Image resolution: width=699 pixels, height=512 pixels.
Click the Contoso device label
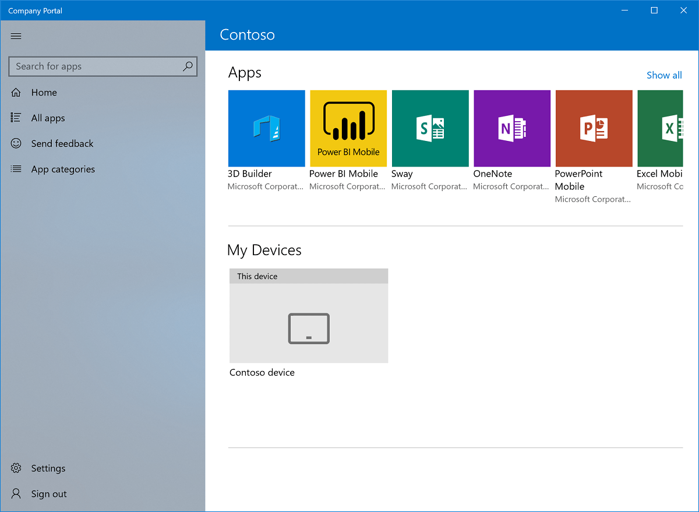(x=262, y=372)
